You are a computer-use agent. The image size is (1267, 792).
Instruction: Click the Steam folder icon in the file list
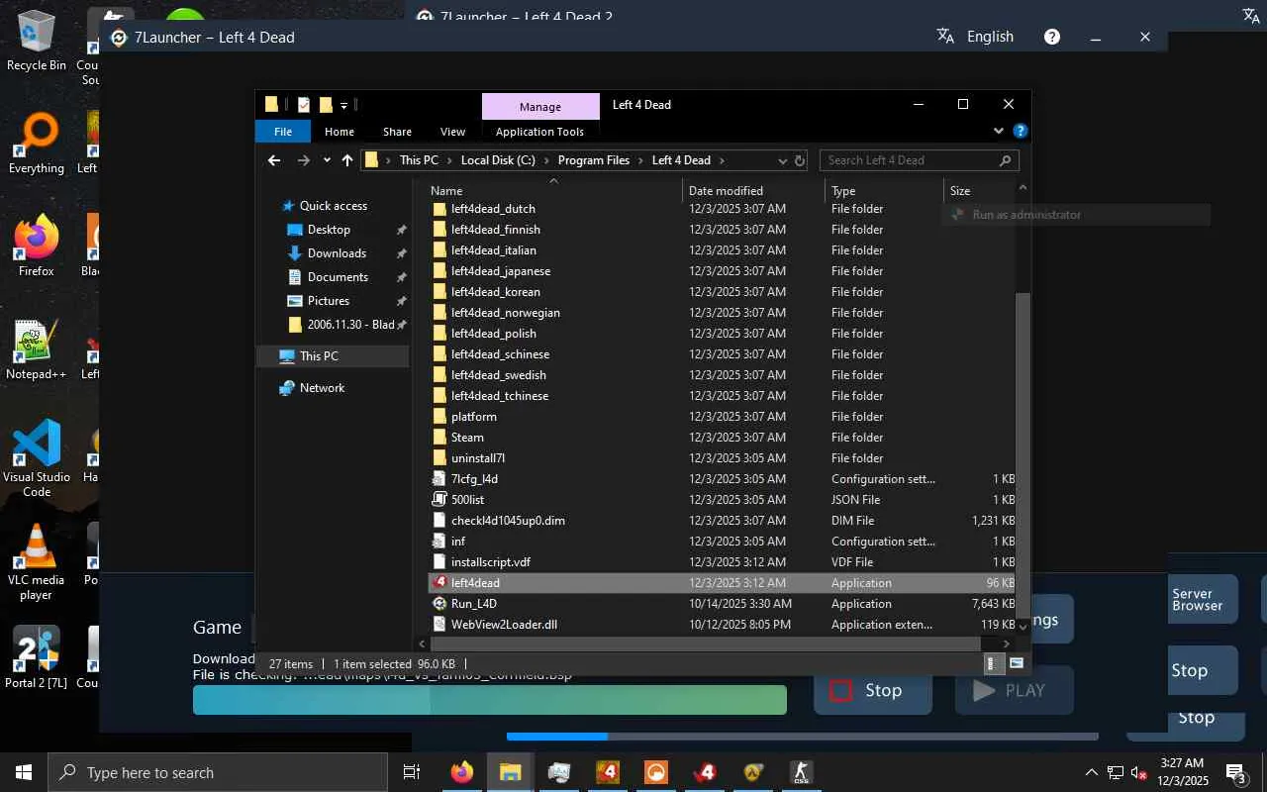[440, 438]
